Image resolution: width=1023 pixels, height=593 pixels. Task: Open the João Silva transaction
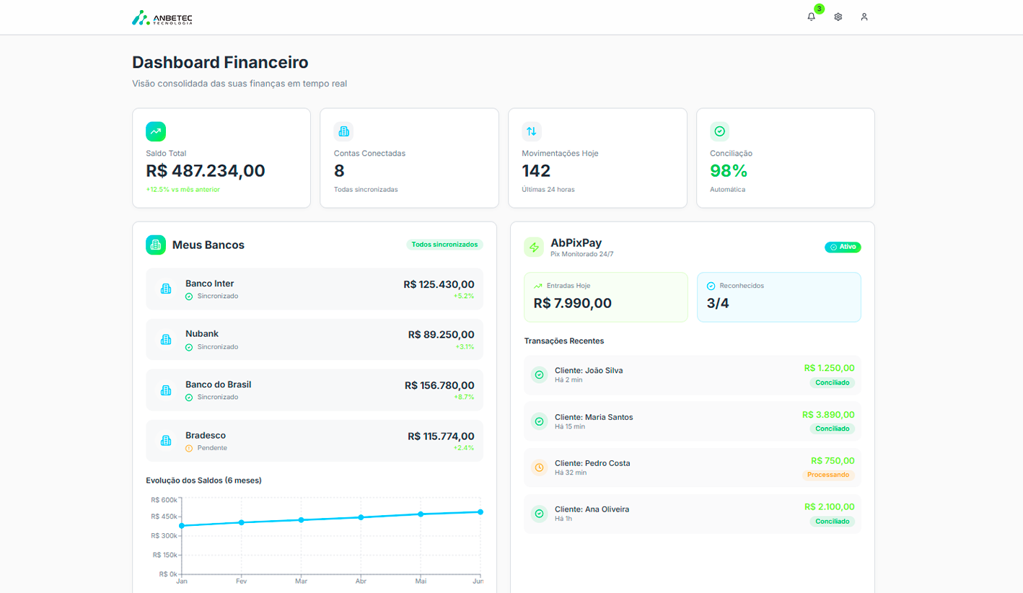coord(692,375)
